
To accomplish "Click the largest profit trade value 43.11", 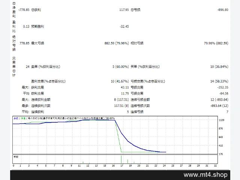I will coord(125,87).
